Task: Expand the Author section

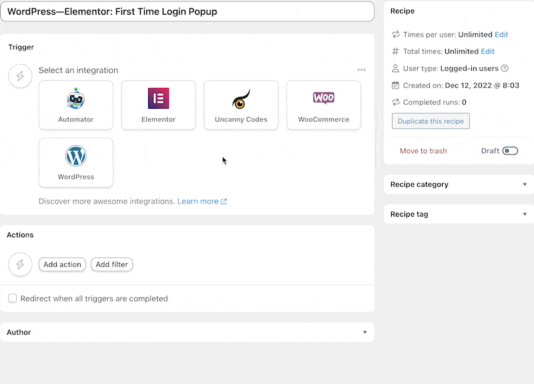Action: (x=188, y=332)
